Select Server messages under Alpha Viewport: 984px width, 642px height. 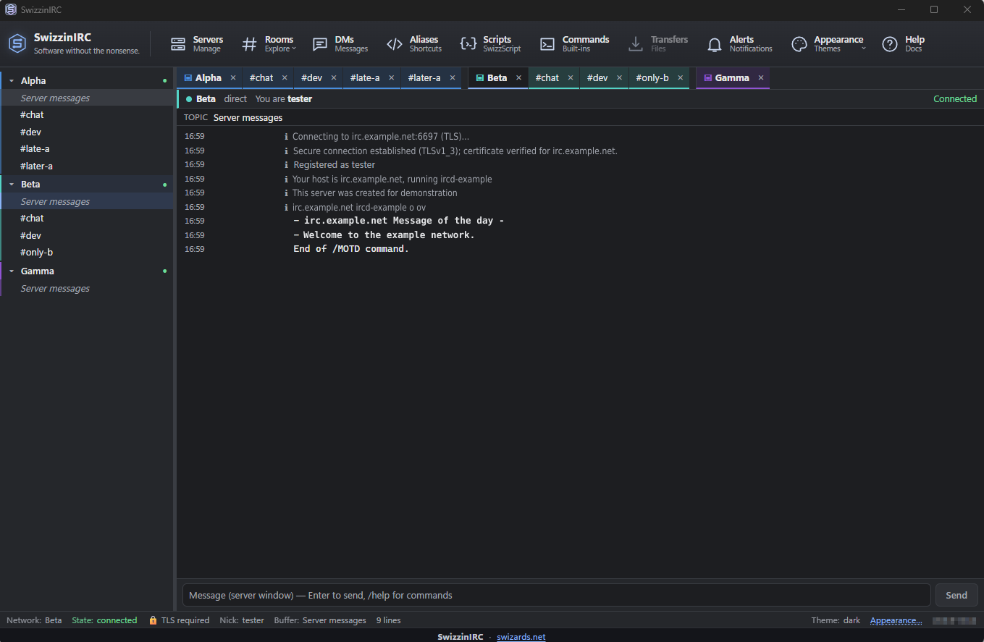point(87,98)
